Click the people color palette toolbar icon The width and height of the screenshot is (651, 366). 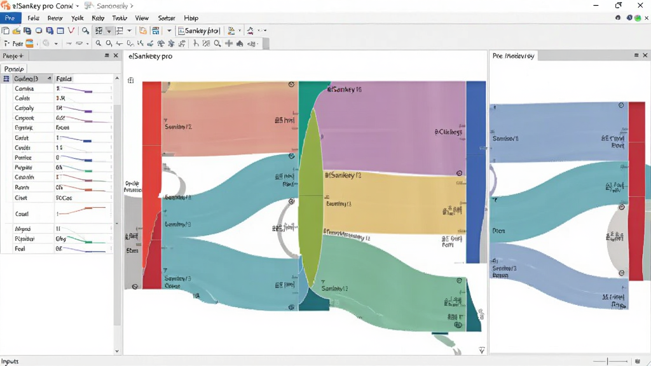pyautogui.click(x=231, y=30)
